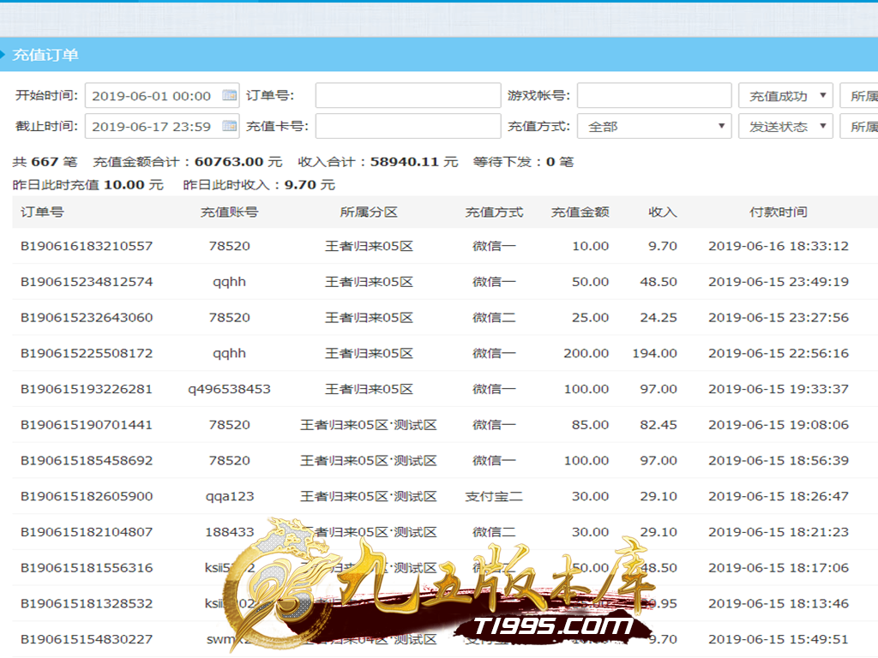Click 支付宝二 payment method cell
This screenshot has height=658, width=878.
coord(494,496)
